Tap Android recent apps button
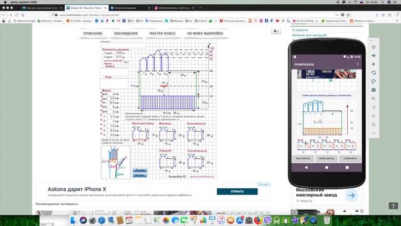This screenshot has width=401, height=226. pyautogui.click(x=347, y=168)
